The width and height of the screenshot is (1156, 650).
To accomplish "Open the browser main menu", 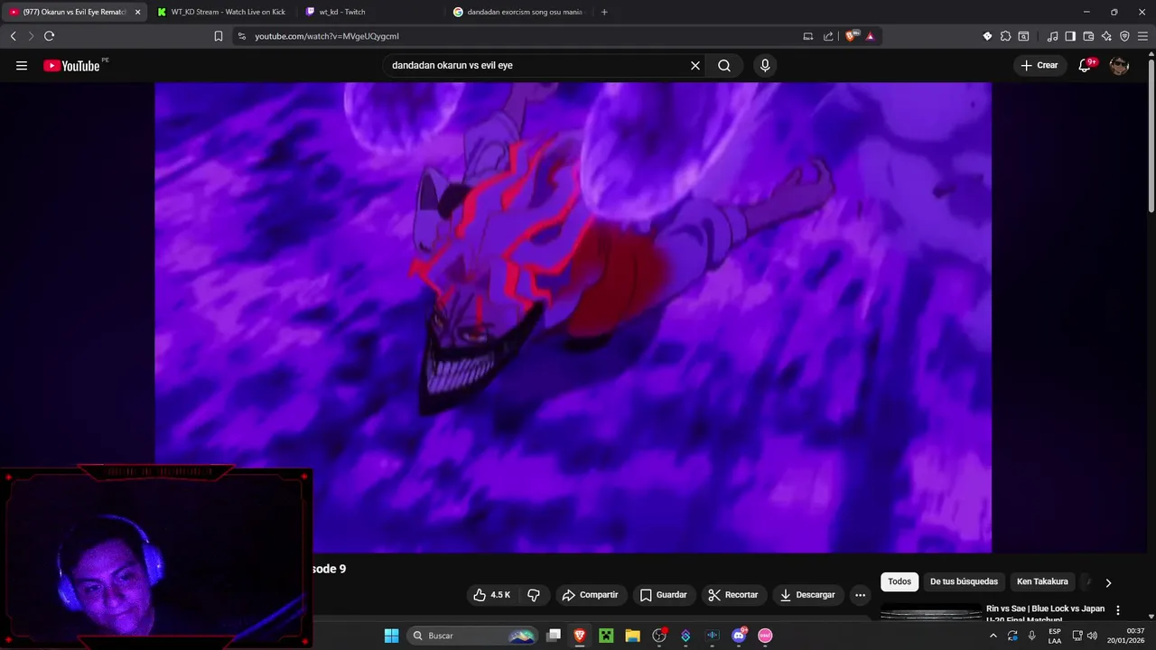I will click(1142, 36).
